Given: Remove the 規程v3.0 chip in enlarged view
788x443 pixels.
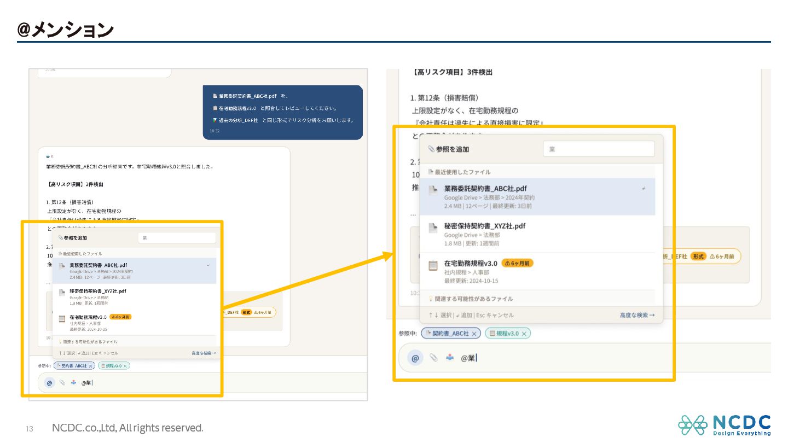Looking at the screenshot, I should 524,334.
